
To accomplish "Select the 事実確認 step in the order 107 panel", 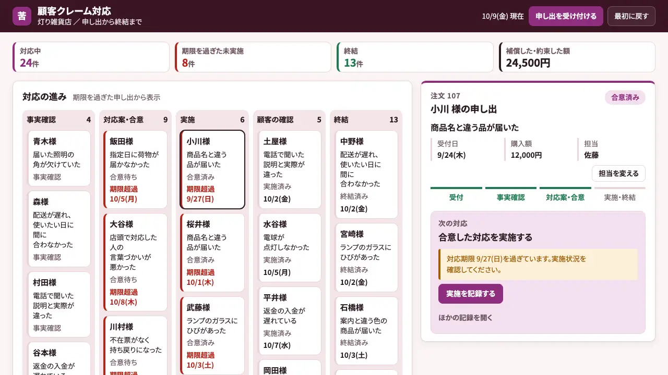I will tap(511, 195).
